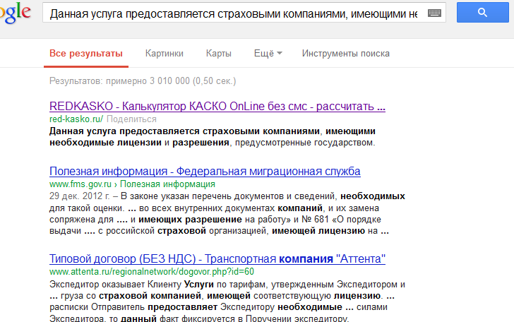The width and height of the screenshot is (514, 322).
Task: Click the red-kasko.ru green URL
Action: [x=76, y=119]
